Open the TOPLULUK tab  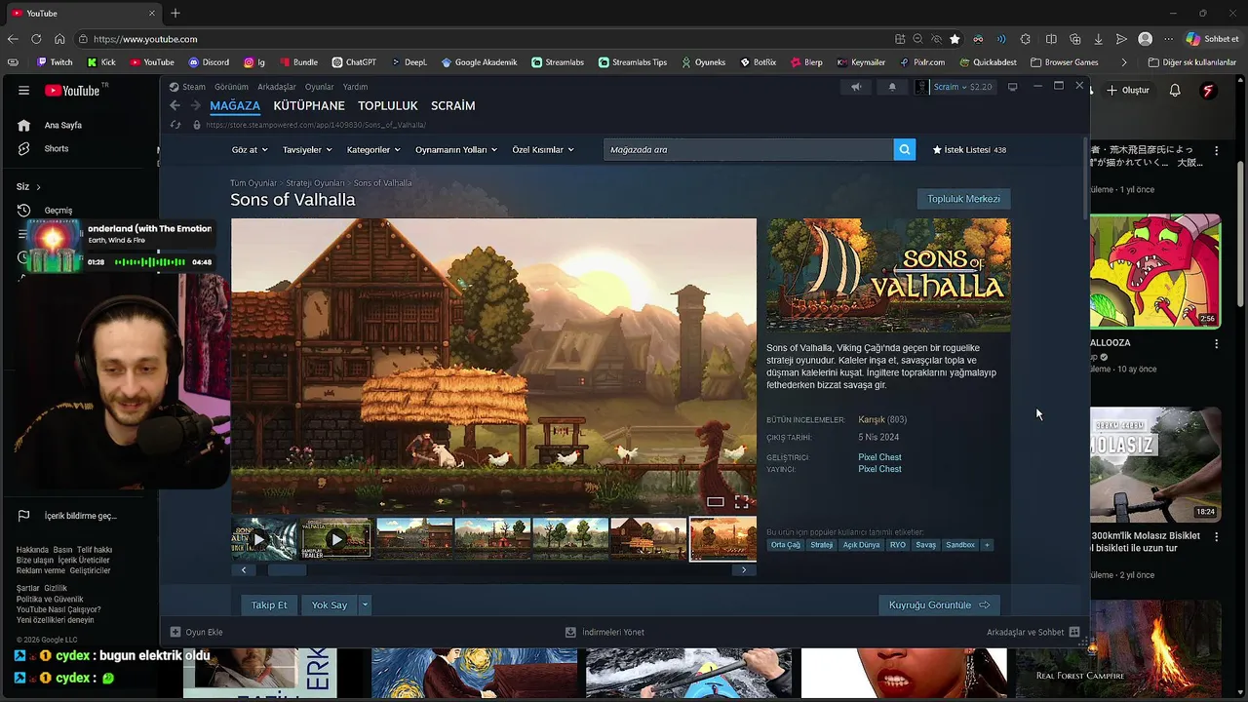(388, 105)
